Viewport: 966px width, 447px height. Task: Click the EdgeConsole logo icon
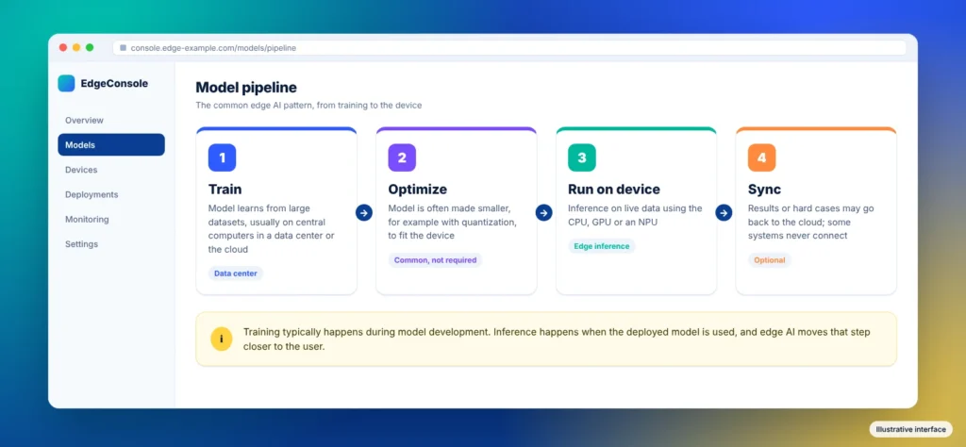(x=67, y=83)
